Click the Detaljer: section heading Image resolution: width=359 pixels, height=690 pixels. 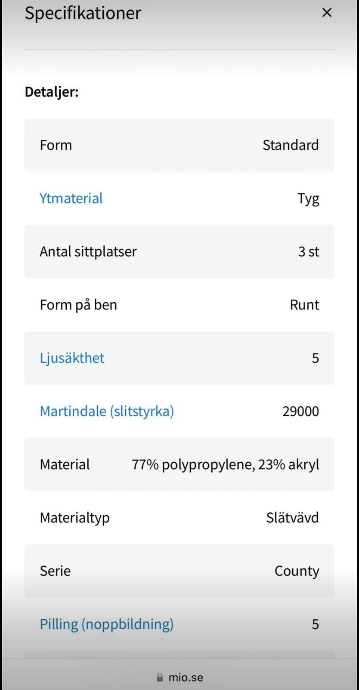click(52, 92)
